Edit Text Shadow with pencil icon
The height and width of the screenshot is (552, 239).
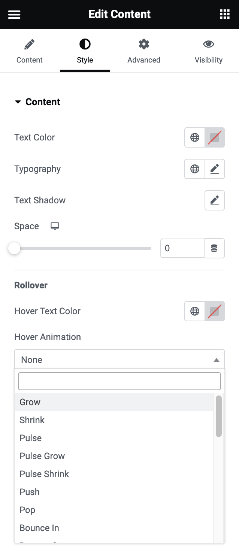(215, 200)
